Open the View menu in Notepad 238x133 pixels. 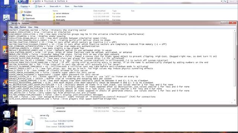click(x=30, y=27)
